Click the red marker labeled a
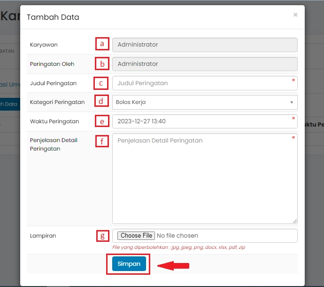The image size is (324, 287). [x=102, y=44]
